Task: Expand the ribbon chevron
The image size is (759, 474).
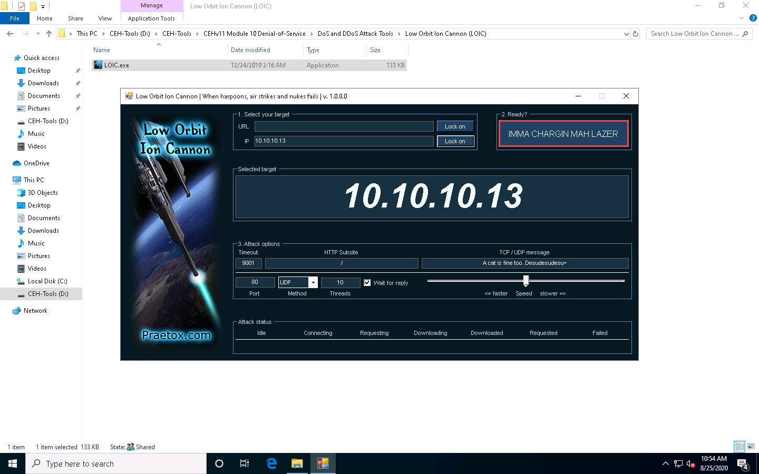Action: [x=741, y=18]
